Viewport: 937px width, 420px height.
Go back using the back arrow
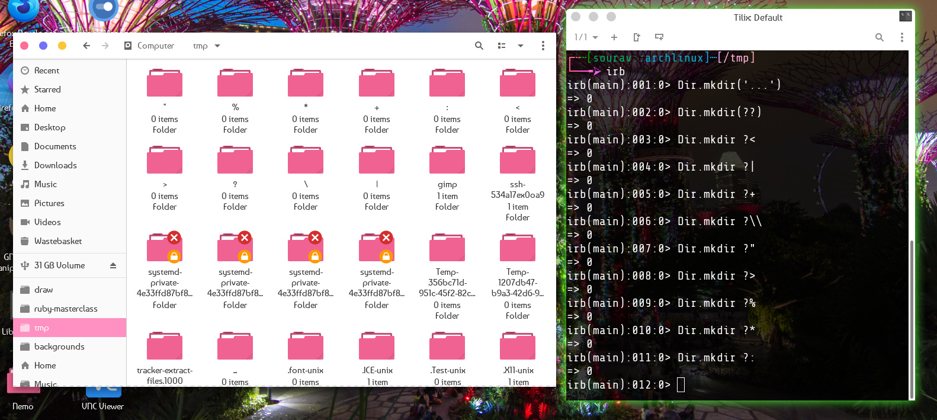click(86, 46)
